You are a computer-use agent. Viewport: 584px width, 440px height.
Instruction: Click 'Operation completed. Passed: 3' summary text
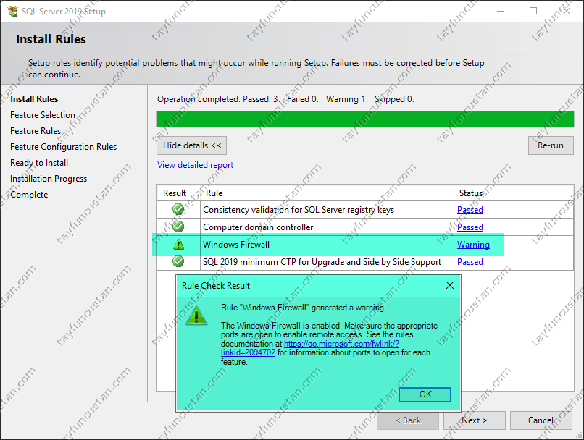pyautogui.click(x=285, y=99)
